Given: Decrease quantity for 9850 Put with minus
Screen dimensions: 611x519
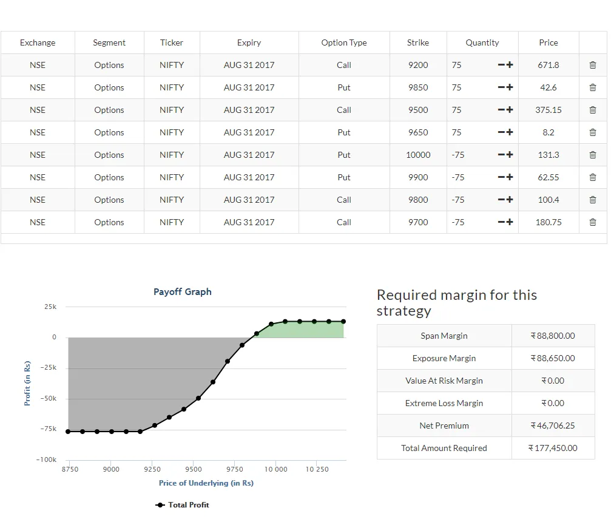Looking at the screenshot, I should 501,87.
